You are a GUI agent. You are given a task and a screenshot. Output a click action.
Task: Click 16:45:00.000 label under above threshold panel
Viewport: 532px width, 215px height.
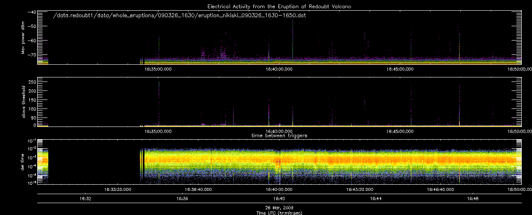(400, 132)
